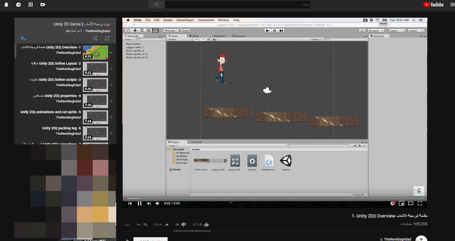This screenshot has width=455, height=241.
Task: Open playlist video 1 Overview thumbnail
Action: pos(95,52)
